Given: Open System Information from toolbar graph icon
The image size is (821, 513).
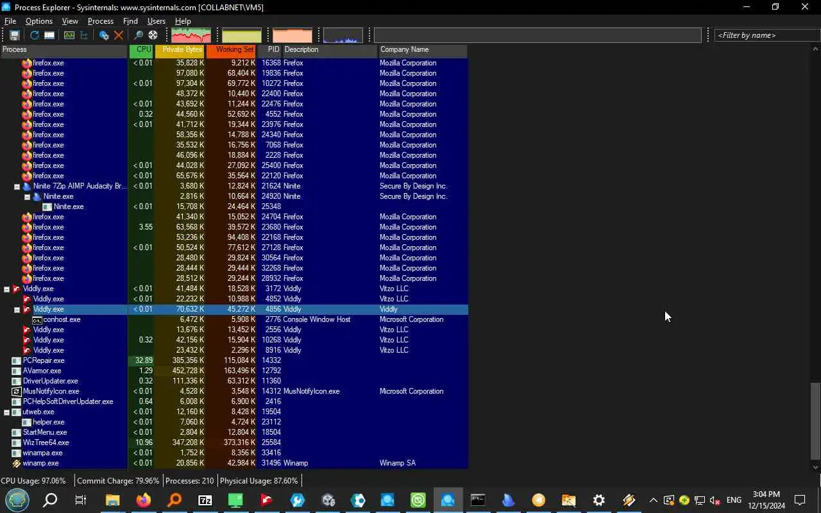Looking at the screenshot, I should (69, 35).
